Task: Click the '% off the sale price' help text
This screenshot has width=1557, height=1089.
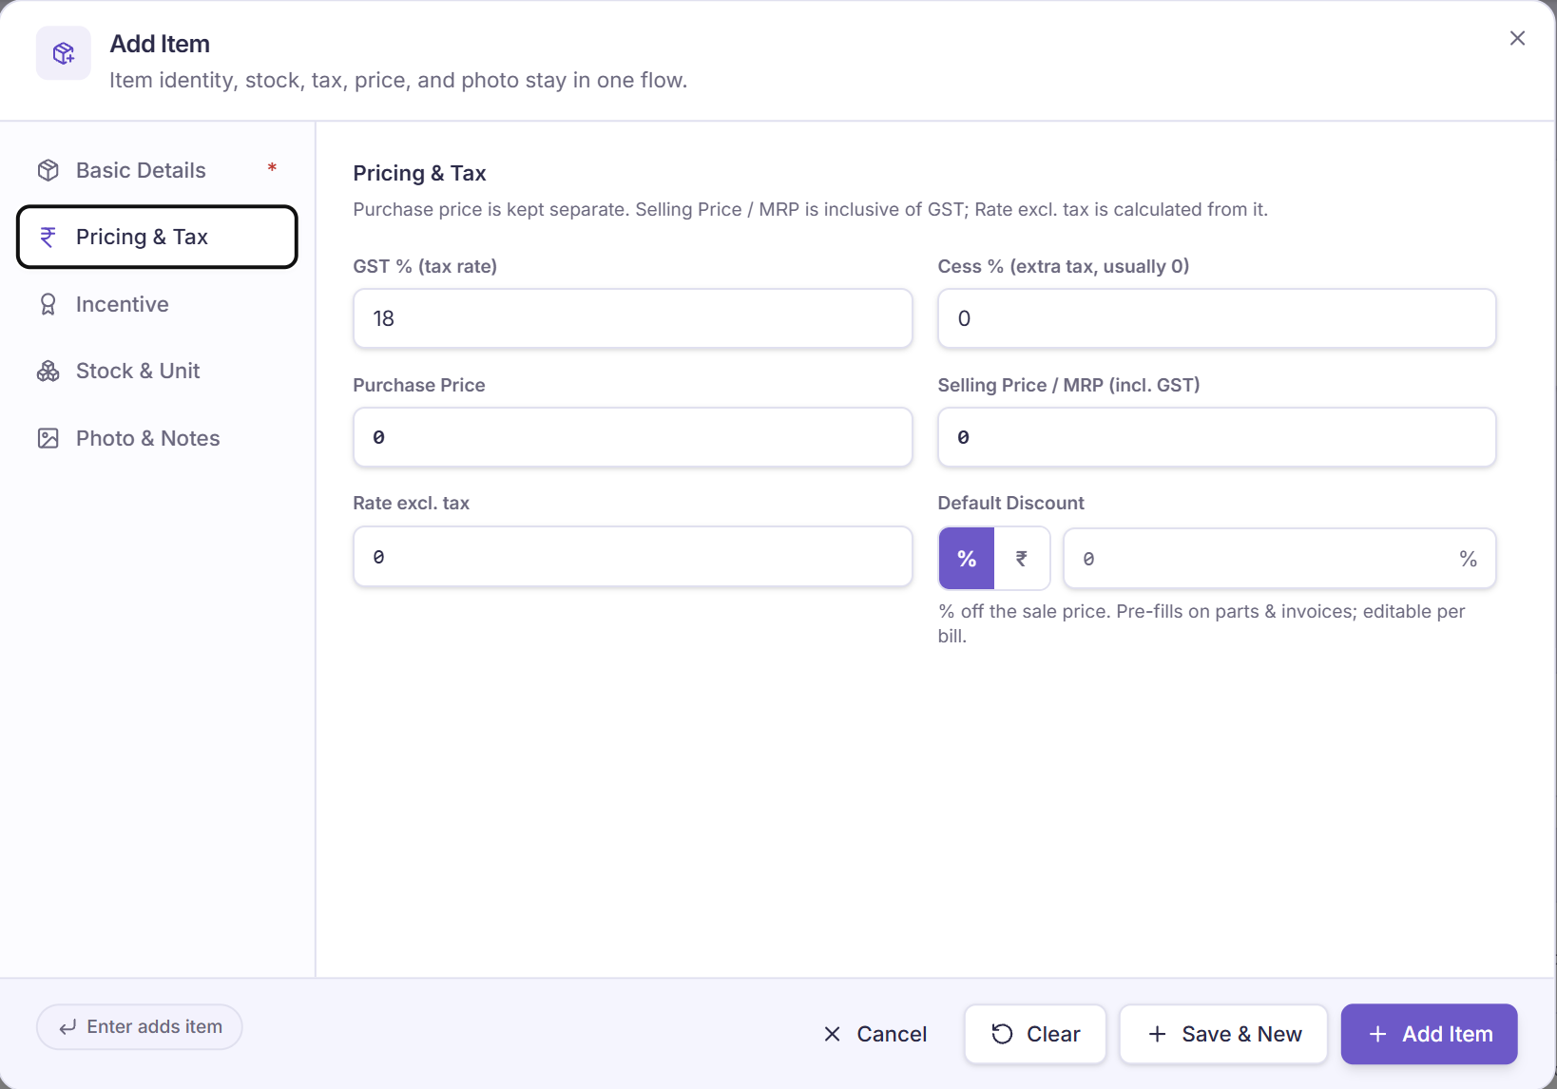Action: (1201, 623)
